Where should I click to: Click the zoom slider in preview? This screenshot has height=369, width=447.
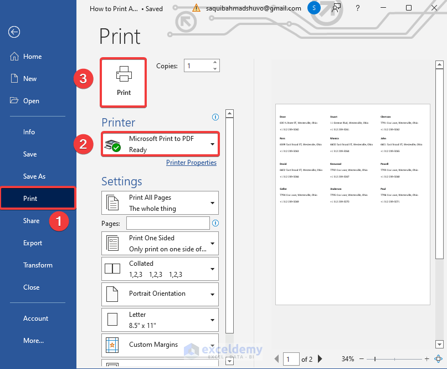click(x=394, y=359)
